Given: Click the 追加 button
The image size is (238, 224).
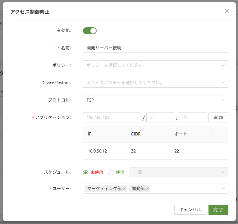Looking at the screenshot, I should coord(218,117).
